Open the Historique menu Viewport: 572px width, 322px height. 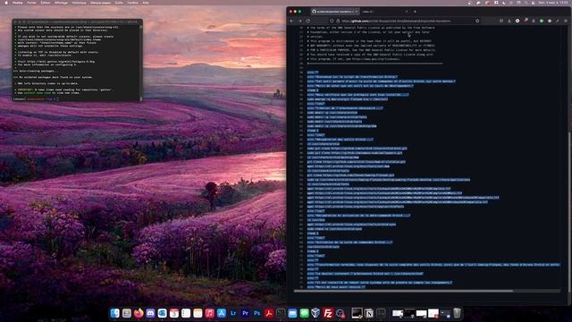(x=79, y=3)
